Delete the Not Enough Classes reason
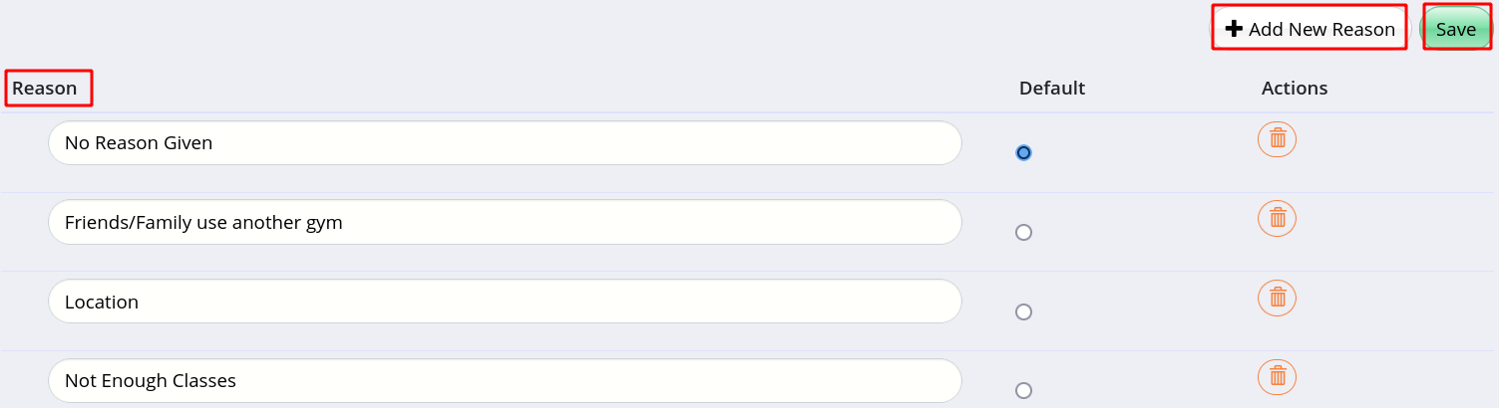 1277,376
